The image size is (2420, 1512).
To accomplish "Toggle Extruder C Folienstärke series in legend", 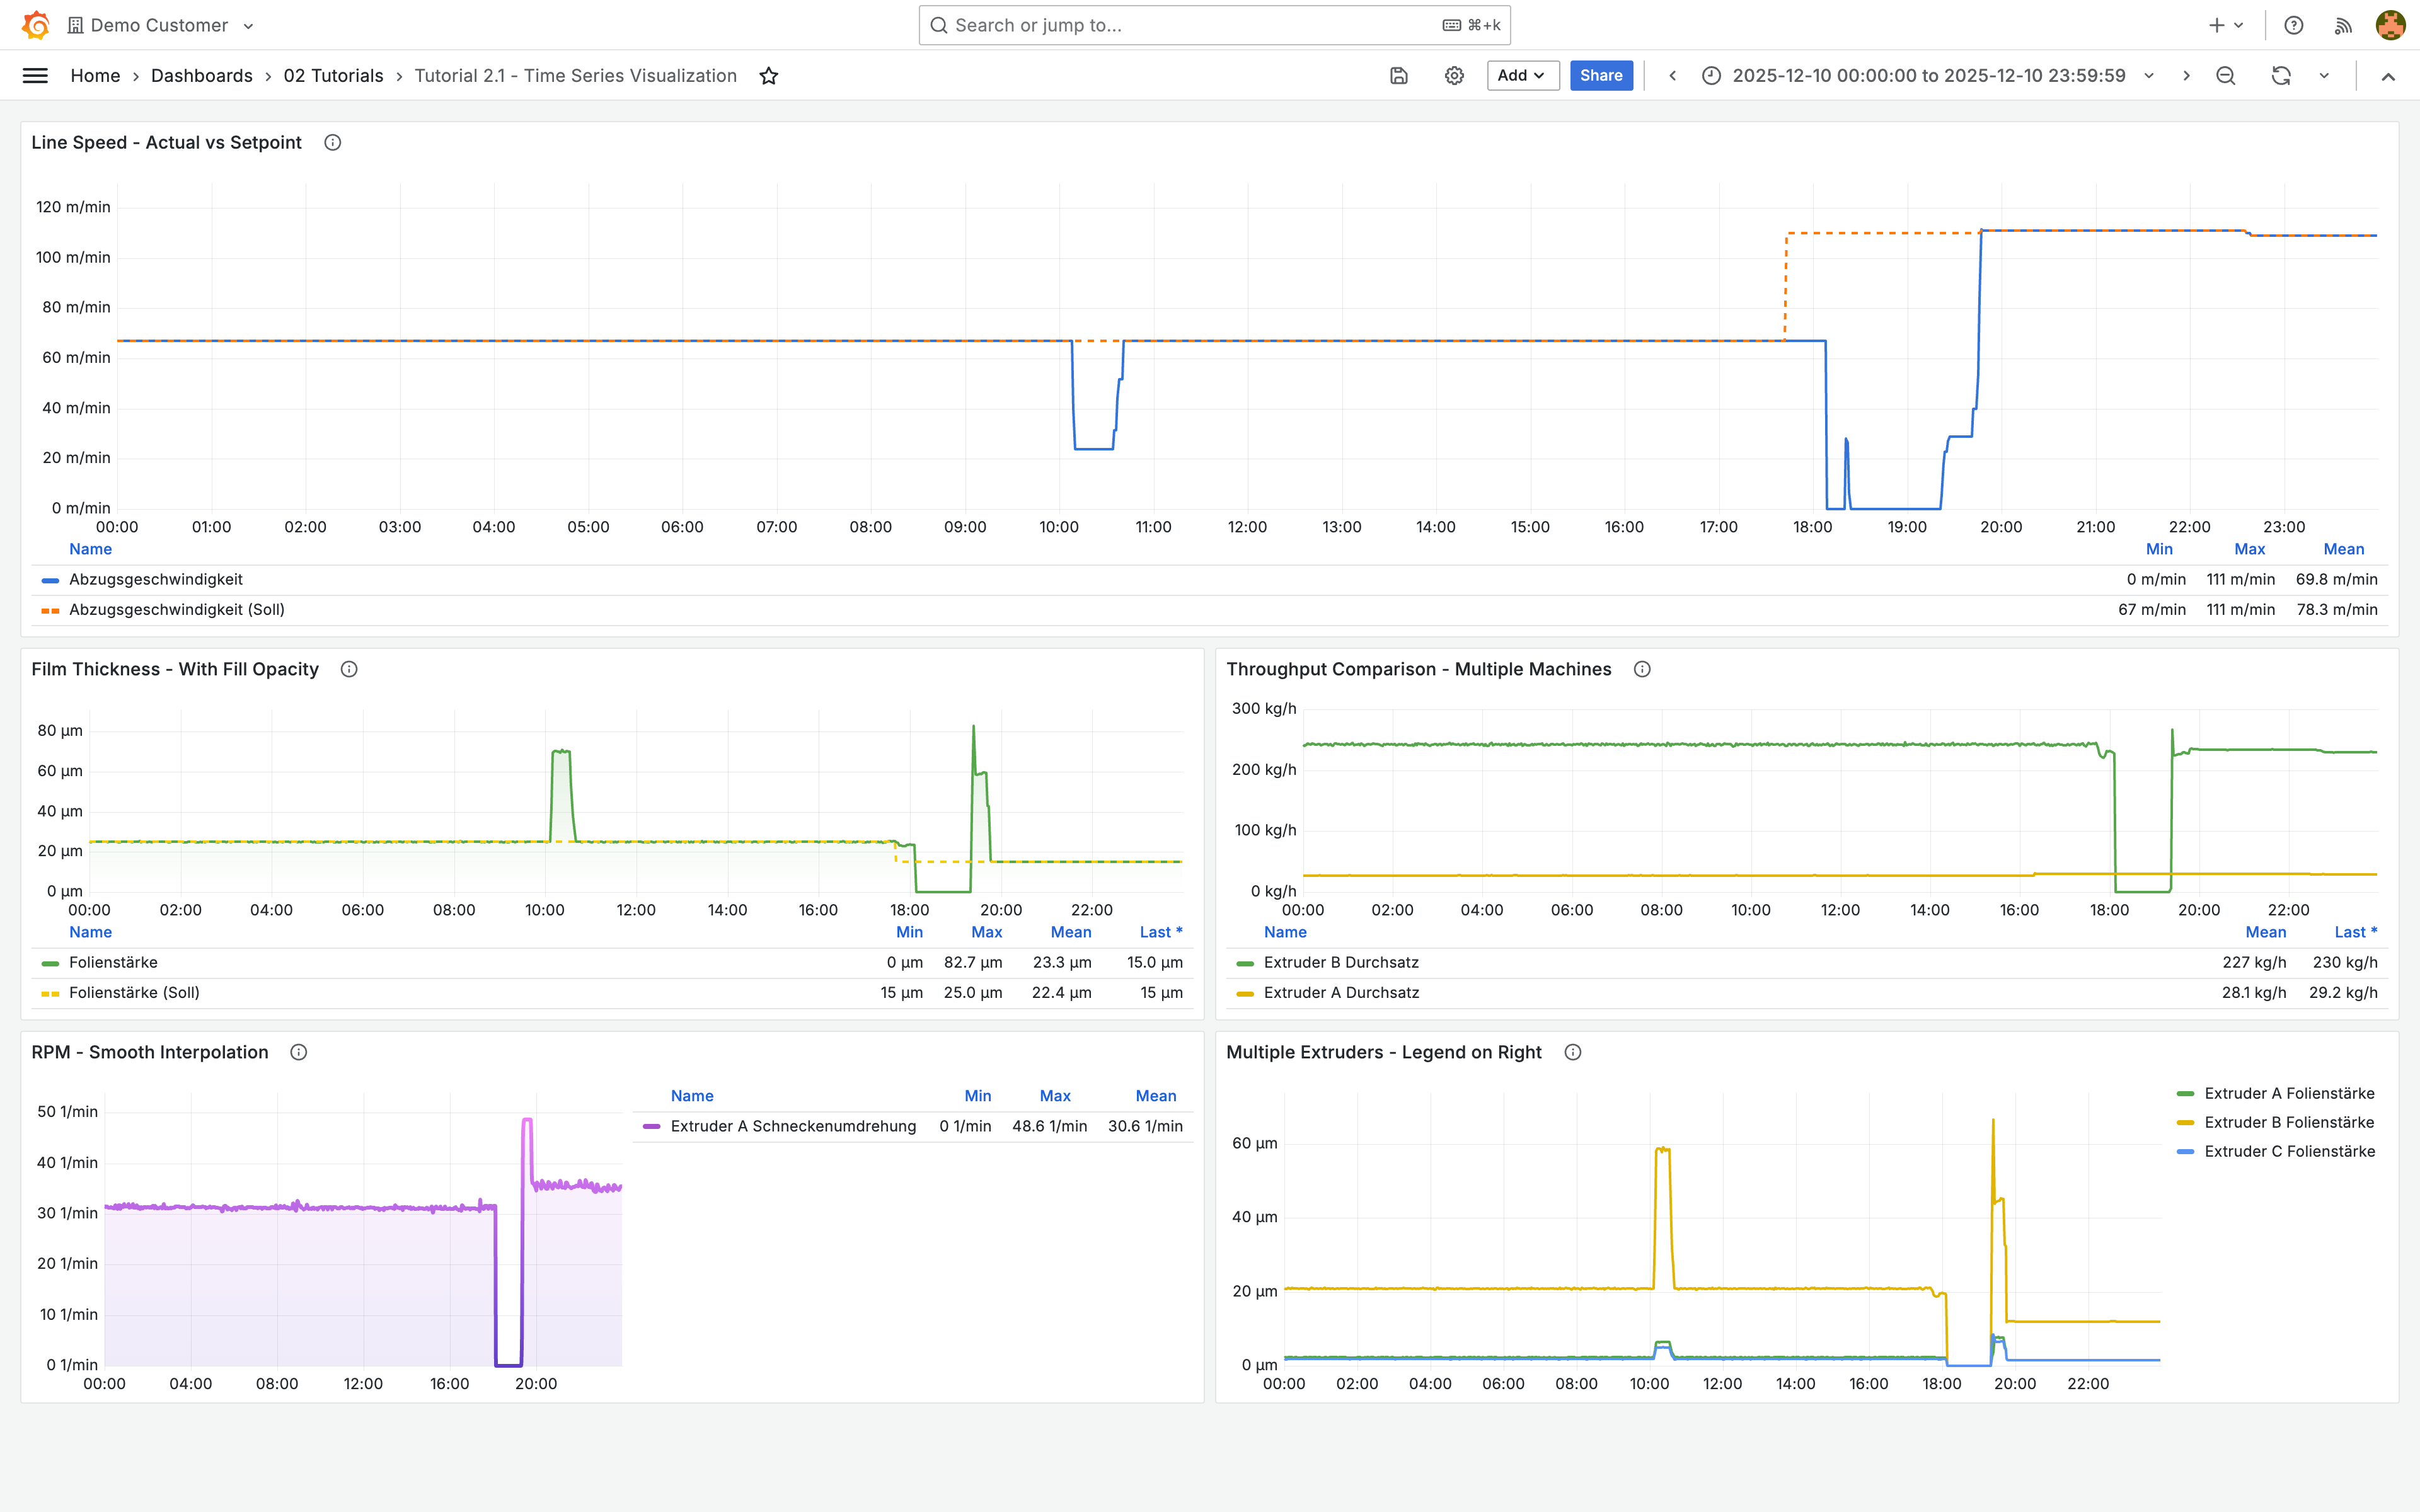I will tap(2289, 1152).
